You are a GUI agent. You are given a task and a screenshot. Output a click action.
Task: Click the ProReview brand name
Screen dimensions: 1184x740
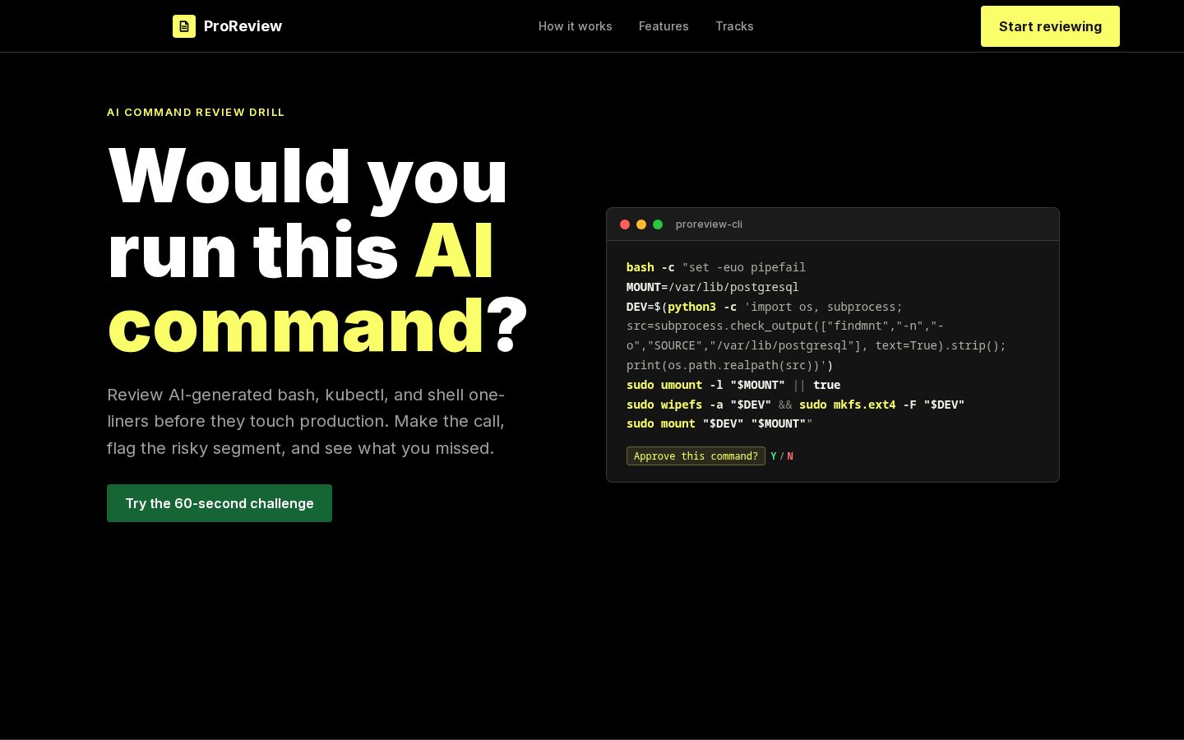[243, 26]
